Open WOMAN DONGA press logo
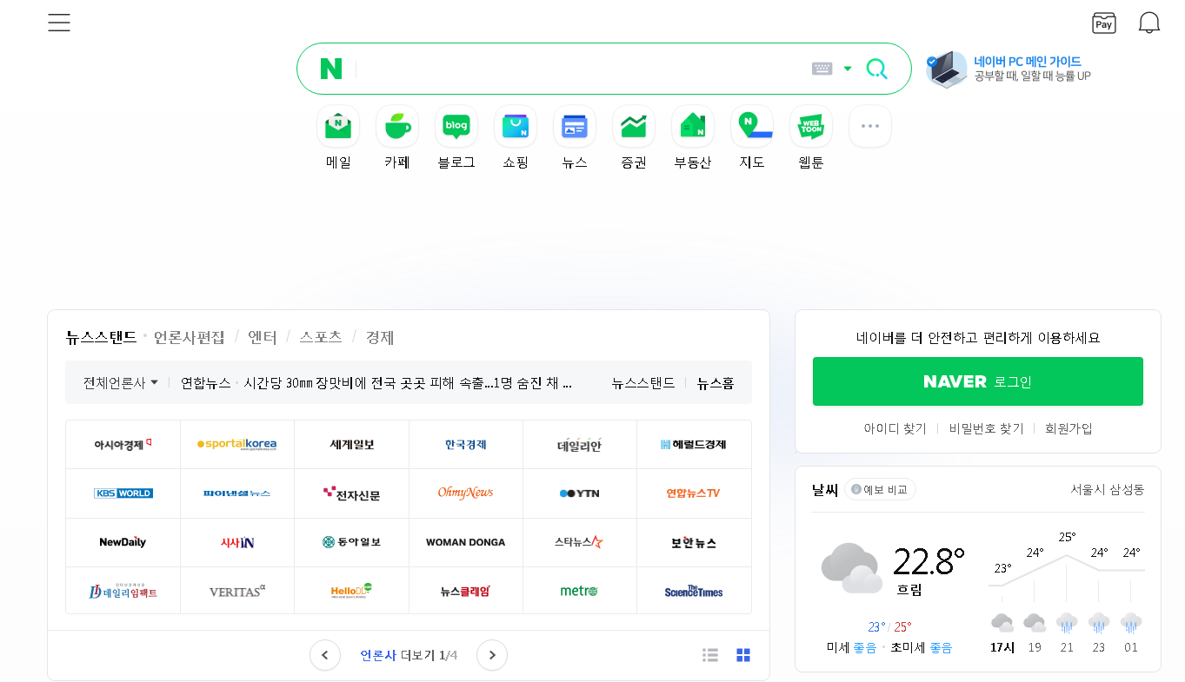 click(466, 541)
